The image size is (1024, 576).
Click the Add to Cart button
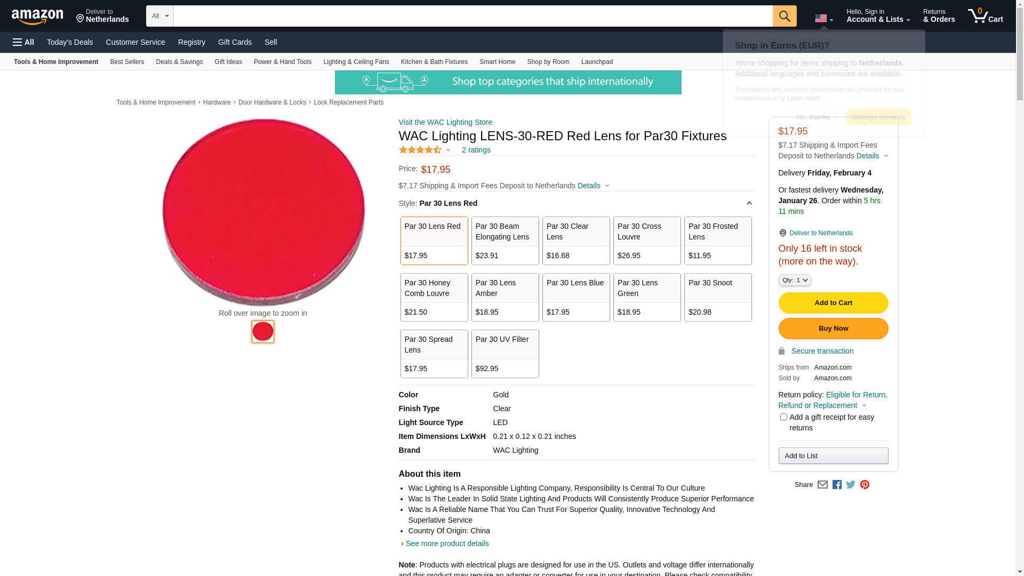tap(833, 303)
